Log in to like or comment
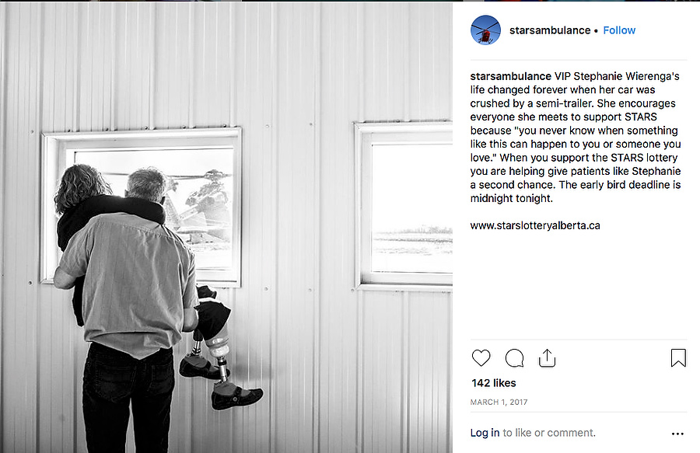 point(485,433)
